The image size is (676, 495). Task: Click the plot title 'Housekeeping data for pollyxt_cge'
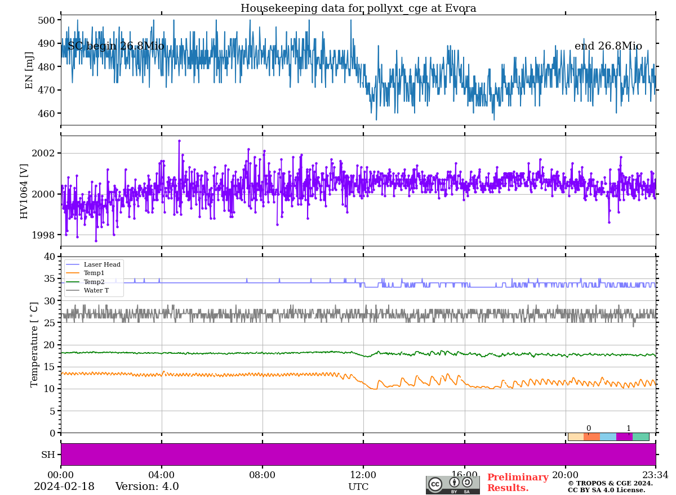[x=358, y=8]
